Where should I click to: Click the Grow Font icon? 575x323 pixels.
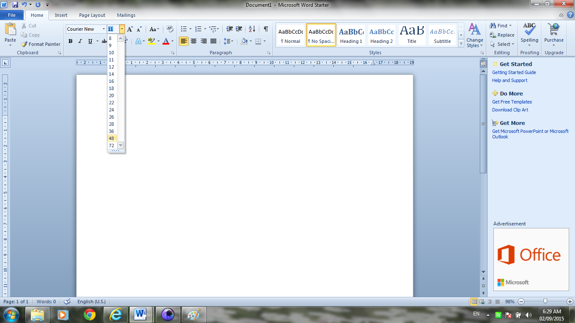[x=130, y=29]
